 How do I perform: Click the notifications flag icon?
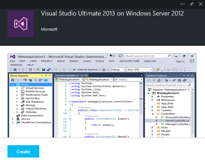pyautogui.click(x=112, y=56)
